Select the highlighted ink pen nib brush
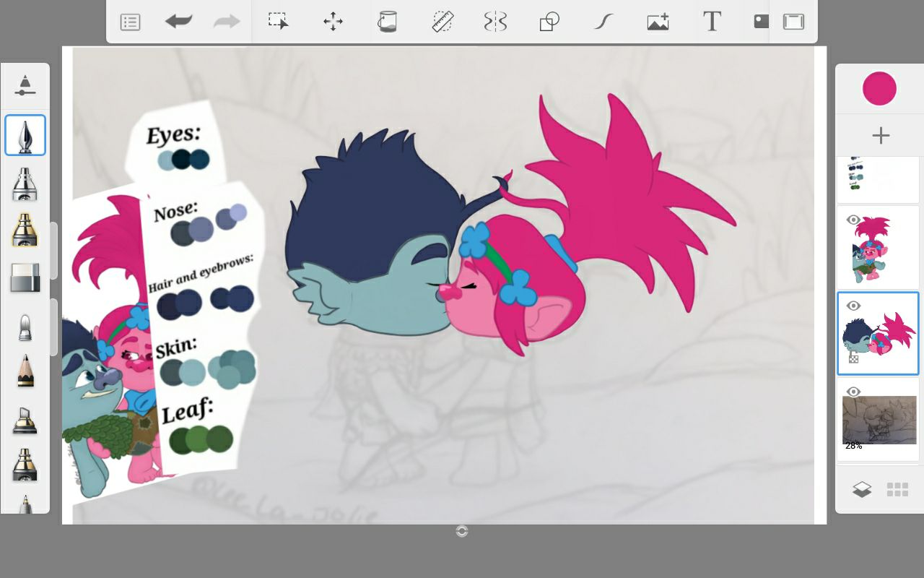 pos(25,135)
